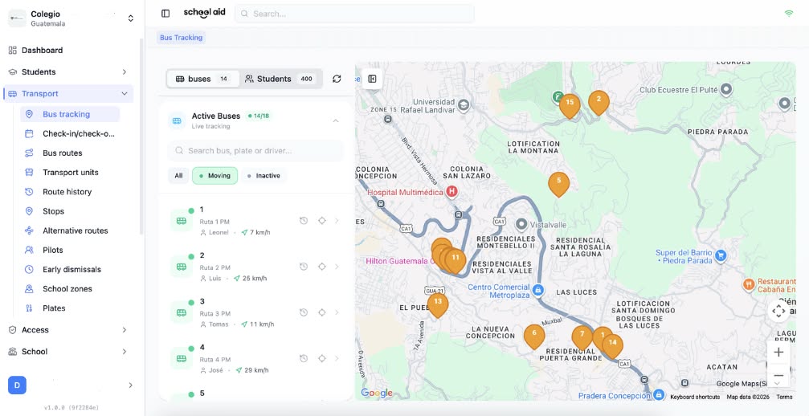Viewport: 809px width, 416px height.
Task: Select bus marker 5 on map
Action: (x=559, y=184)
